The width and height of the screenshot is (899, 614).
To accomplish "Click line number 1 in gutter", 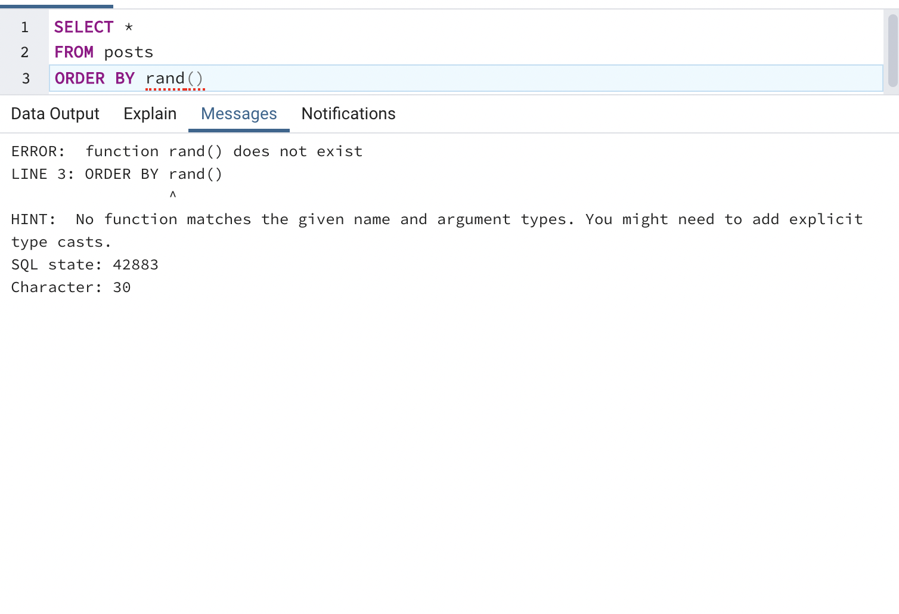I will (x=24, y=27).
